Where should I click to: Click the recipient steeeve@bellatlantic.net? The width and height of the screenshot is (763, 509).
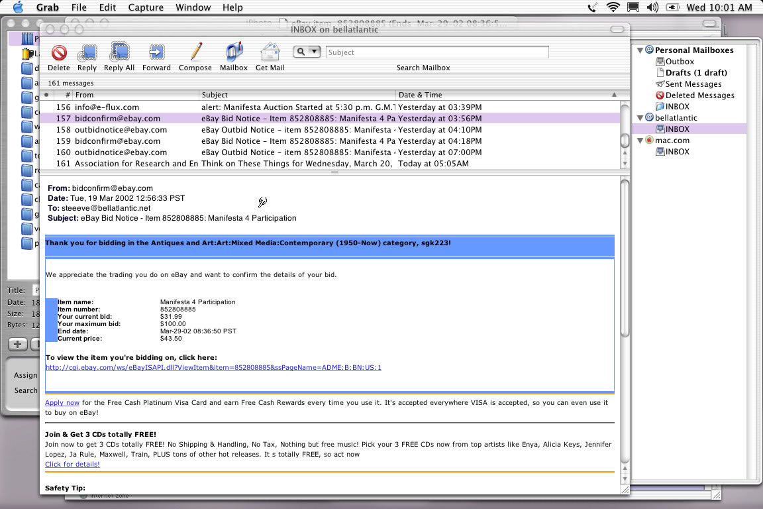coord(106,208)
